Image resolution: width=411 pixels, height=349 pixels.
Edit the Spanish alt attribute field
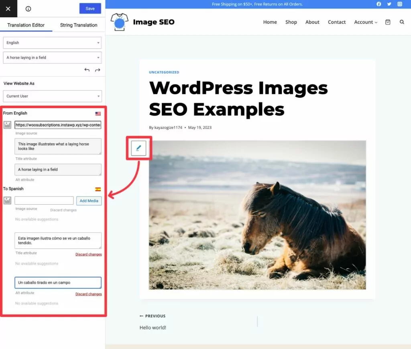click(x=58, y=283)
